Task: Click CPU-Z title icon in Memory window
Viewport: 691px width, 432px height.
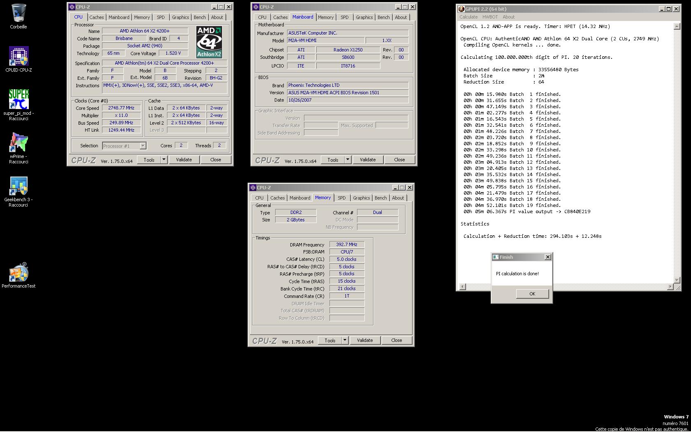Action: (253, 187)
